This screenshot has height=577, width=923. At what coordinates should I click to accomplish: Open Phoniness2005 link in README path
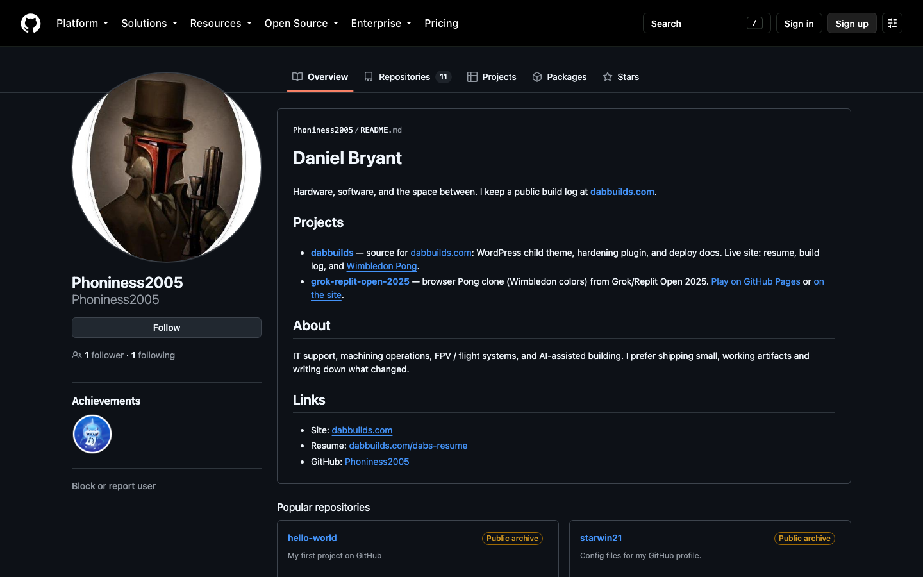point(323,130)
